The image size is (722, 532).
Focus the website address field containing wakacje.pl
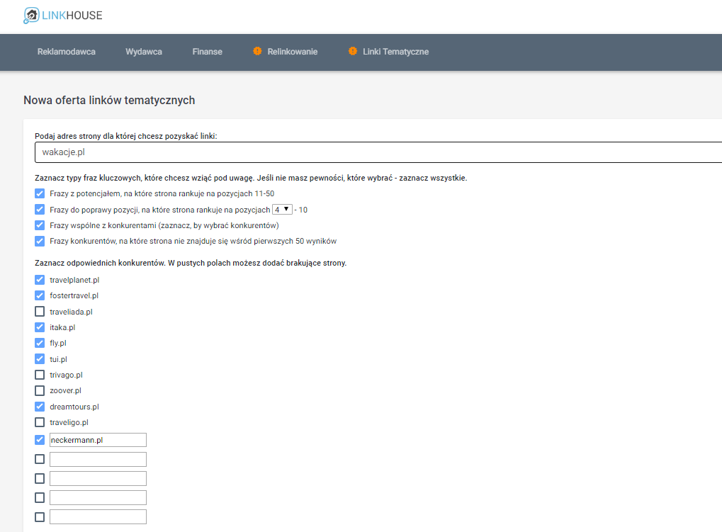point(378,152)
